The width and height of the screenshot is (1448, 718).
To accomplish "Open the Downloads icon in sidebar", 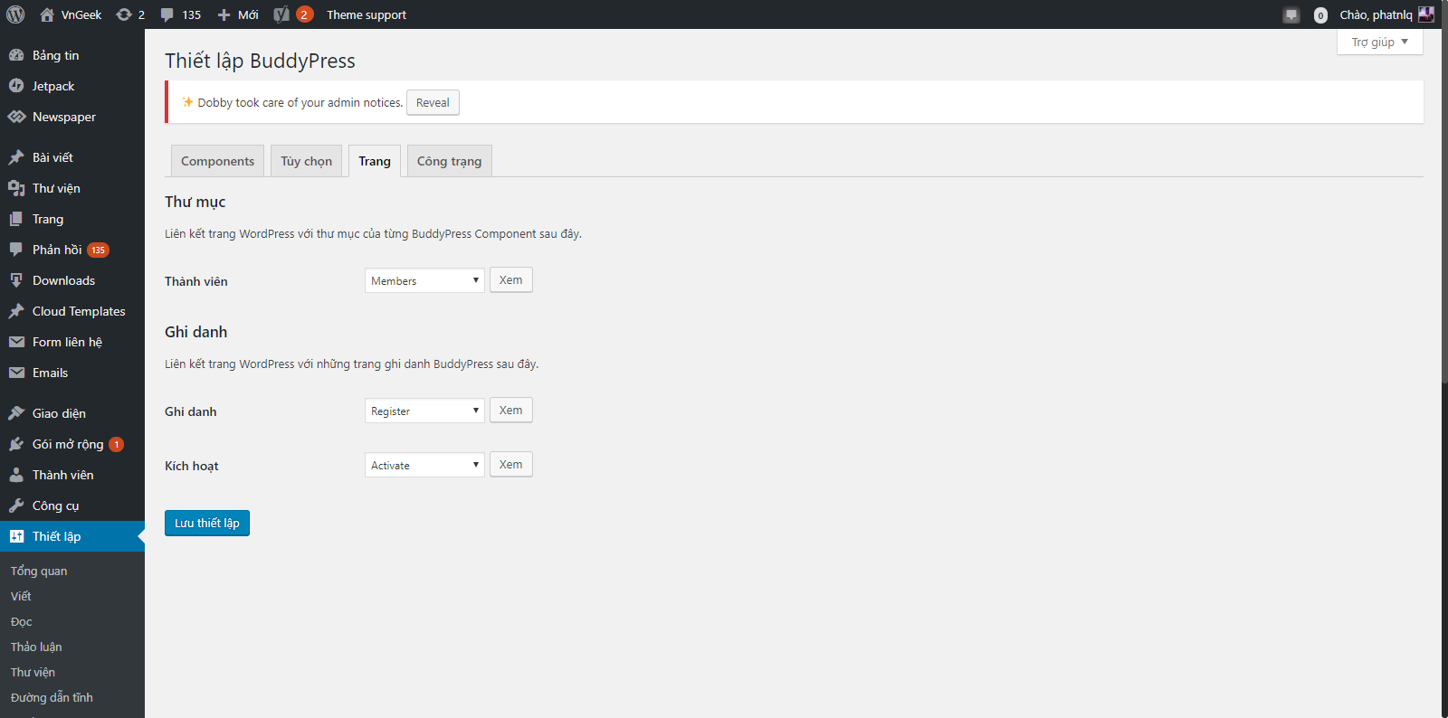I will point(16,280).
